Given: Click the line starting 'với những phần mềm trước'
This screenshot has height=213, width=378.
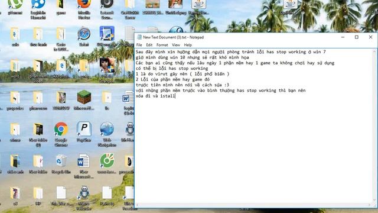Looking at the screenshot, I should tap(220, 91).
